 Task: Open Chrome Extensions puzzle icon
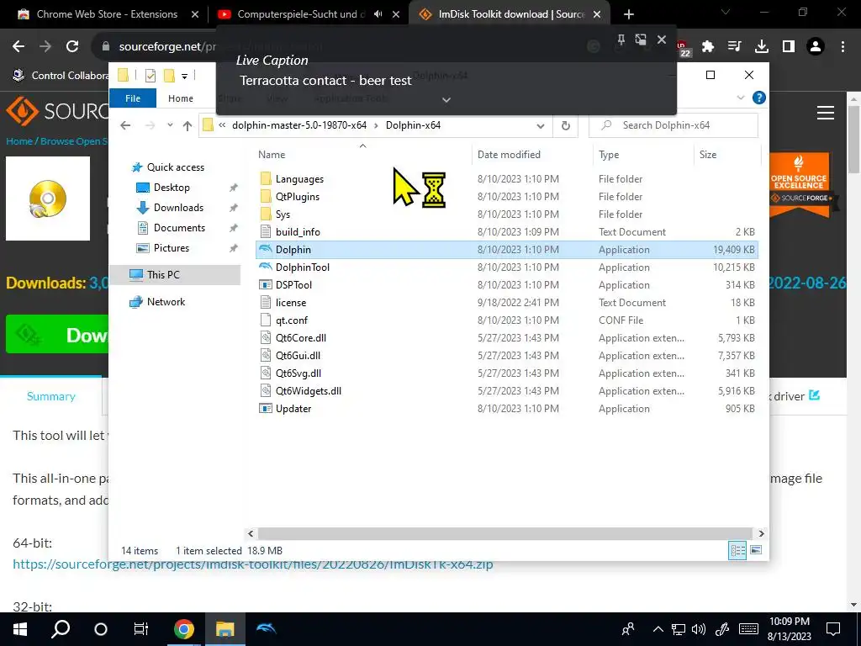coord(708,47)
